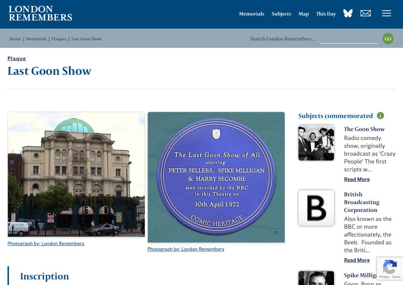Open the hamburger menu
This screenshot has height=285, width=403.
coord(386,14)
